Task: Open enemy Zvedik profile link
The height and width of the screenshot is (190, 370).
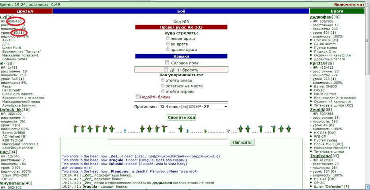Action: click(317, 109)
